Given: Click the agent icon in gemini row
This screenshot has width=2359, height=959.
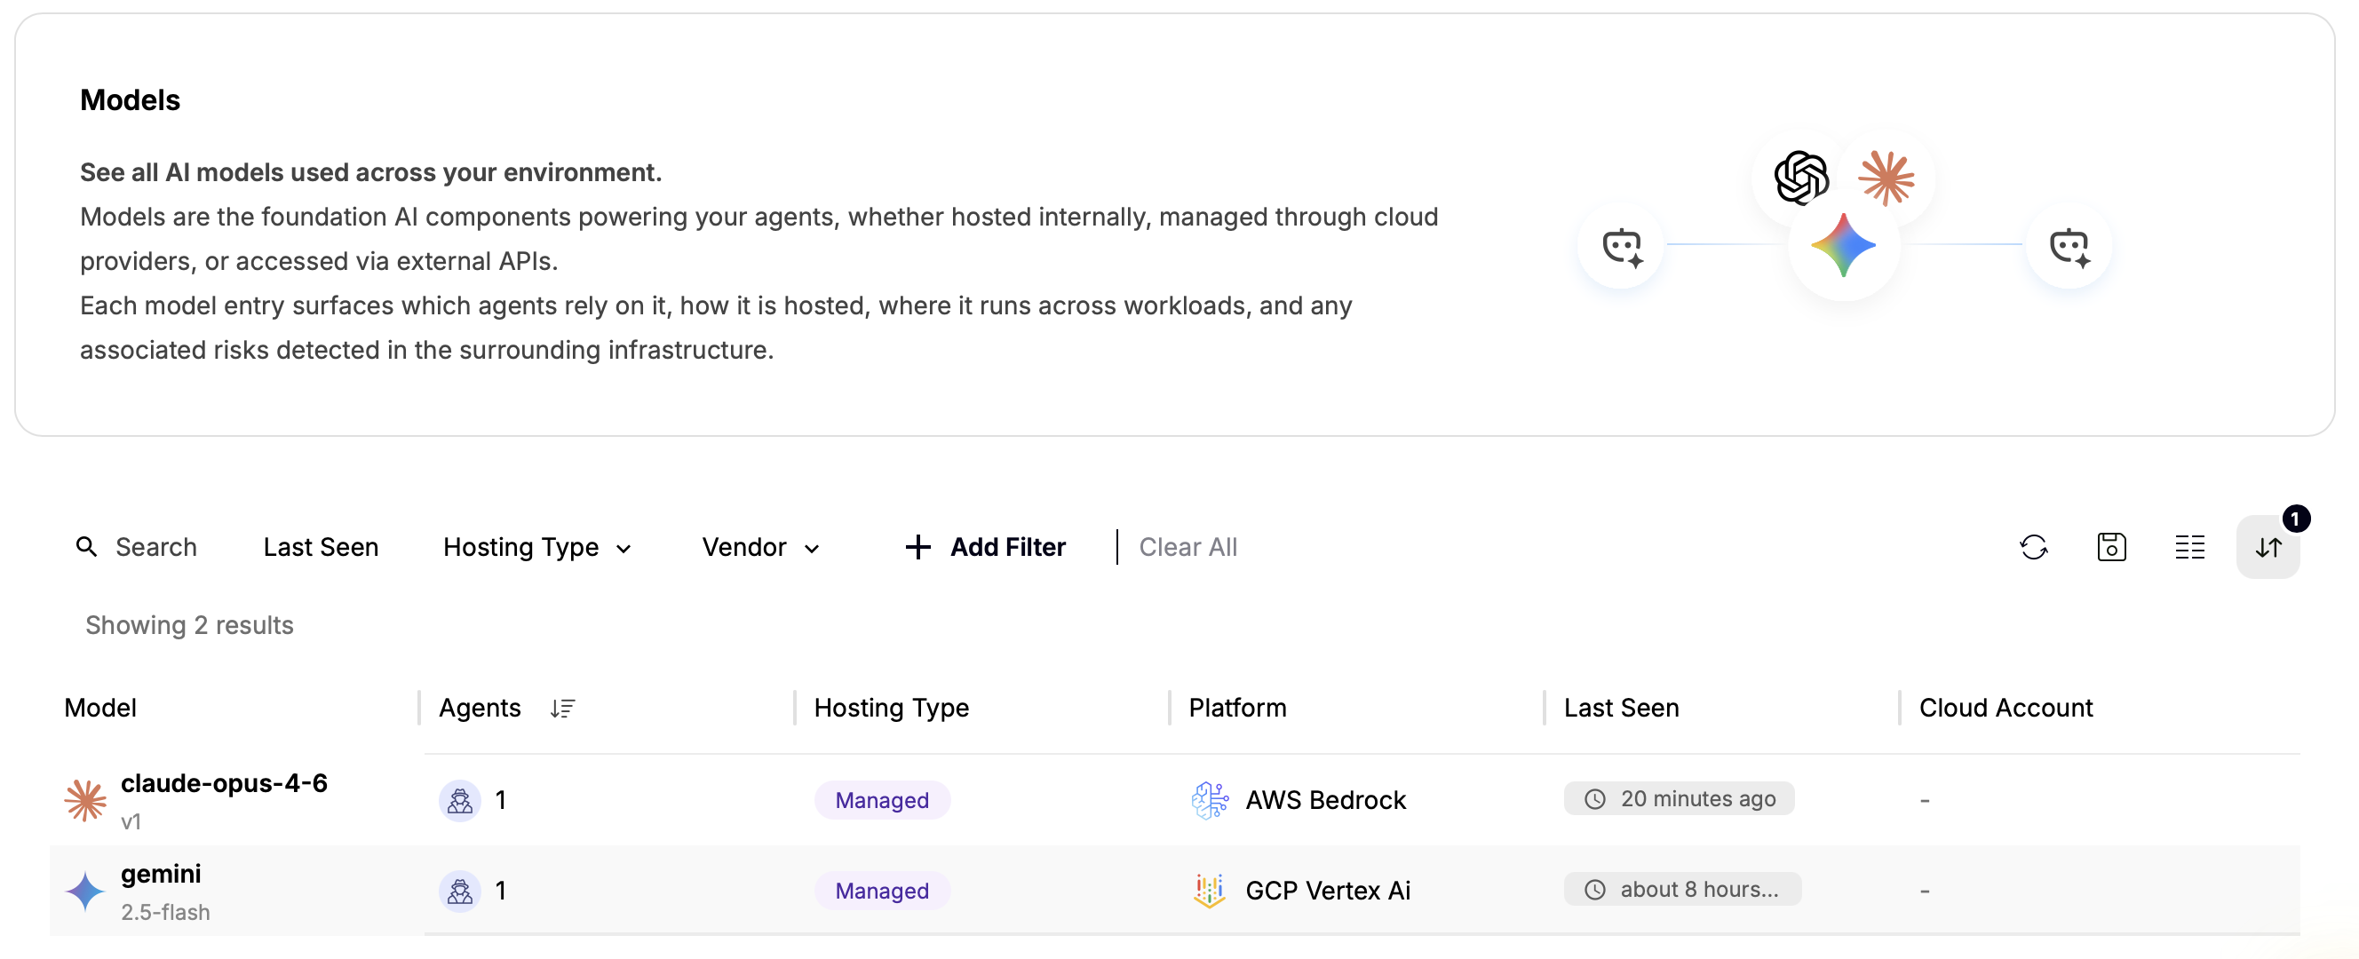Looking at the screenshot, I should (460, 891).
